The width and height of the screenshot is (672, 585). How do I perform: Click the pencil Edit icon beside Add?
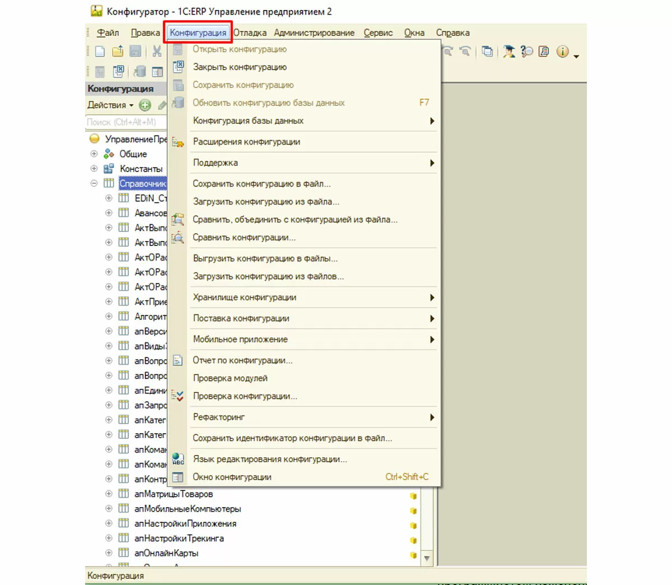click(x=162, y=105)
